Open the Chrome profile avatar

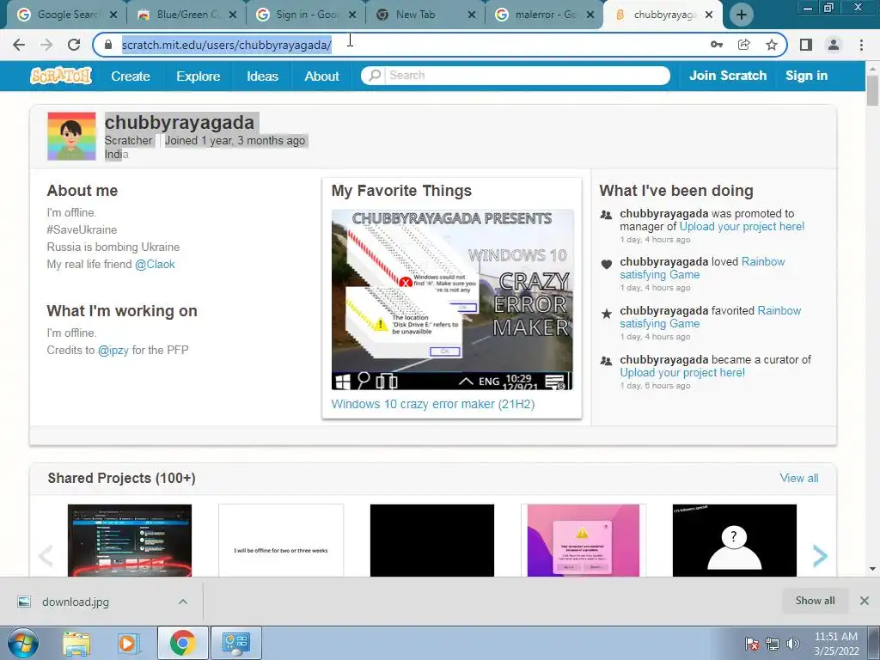[834, 45]
